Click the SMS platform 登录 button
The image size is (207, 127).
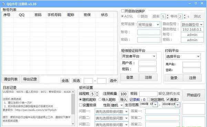(130, 77)
